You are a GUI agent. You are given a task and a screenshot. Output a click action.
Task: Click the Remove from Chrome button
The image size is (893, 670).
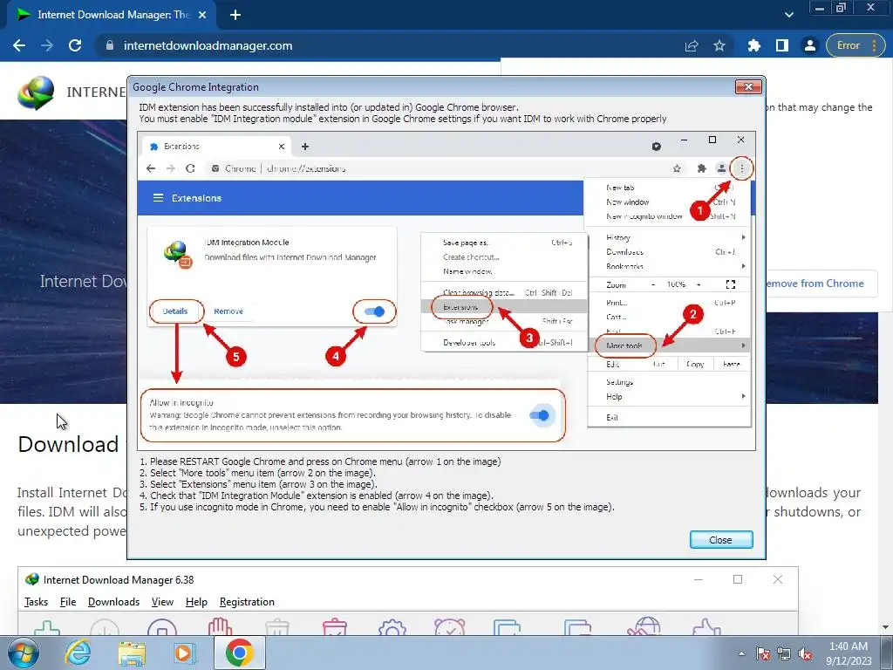click(815, 284)
